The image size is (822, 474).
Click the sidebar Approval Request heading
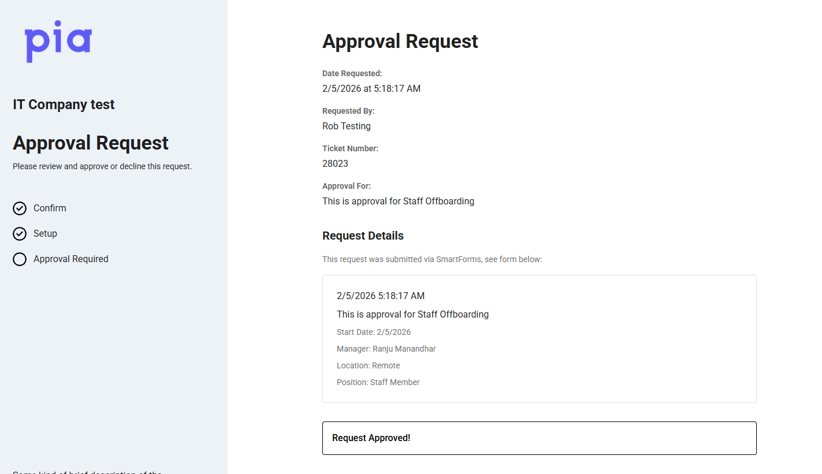[91, 143]
